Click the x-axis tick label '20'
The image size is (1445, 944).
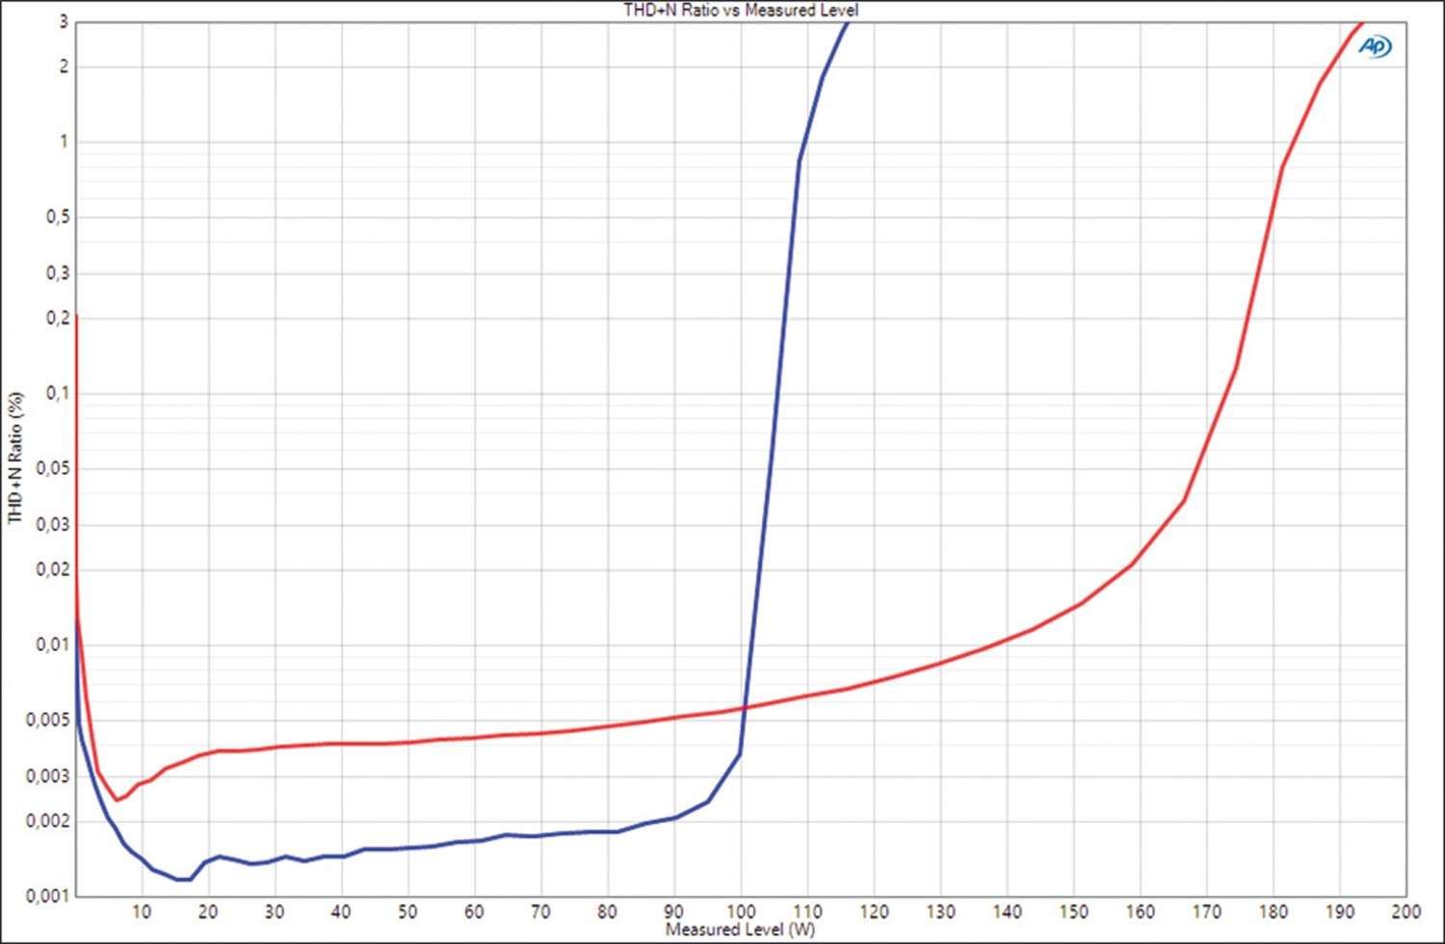click(x=208, y=911)
